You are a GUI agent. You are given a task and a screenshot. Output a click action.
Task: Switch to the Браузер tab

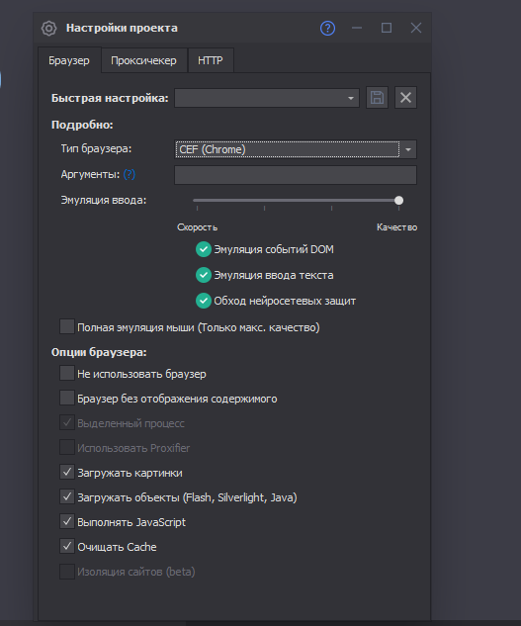point(69,60)
